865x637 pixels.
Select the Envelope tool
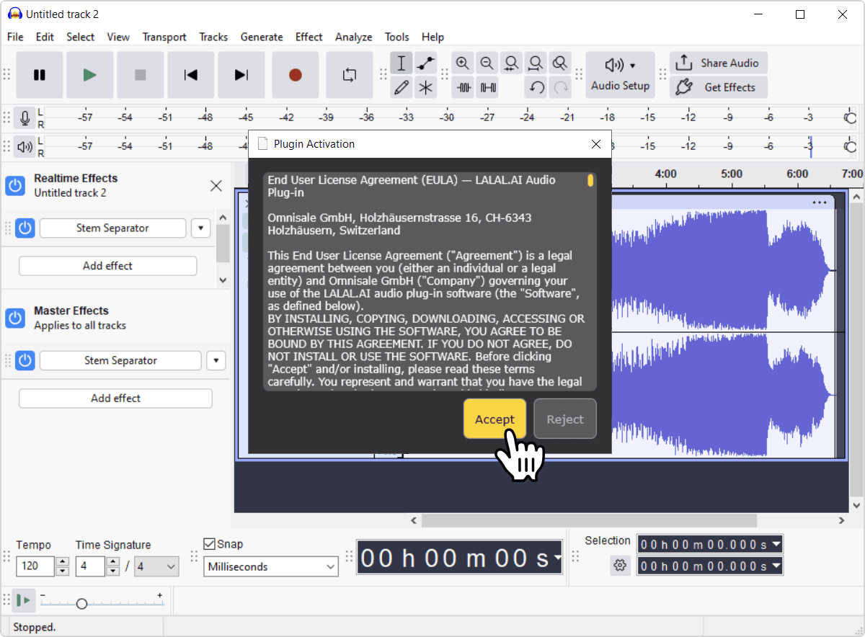coord(426,63)
